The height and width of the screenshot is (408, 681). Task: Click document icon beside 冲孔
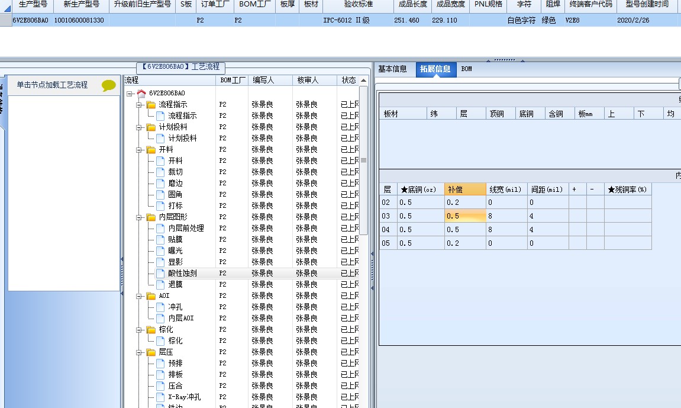pos(160,307)
